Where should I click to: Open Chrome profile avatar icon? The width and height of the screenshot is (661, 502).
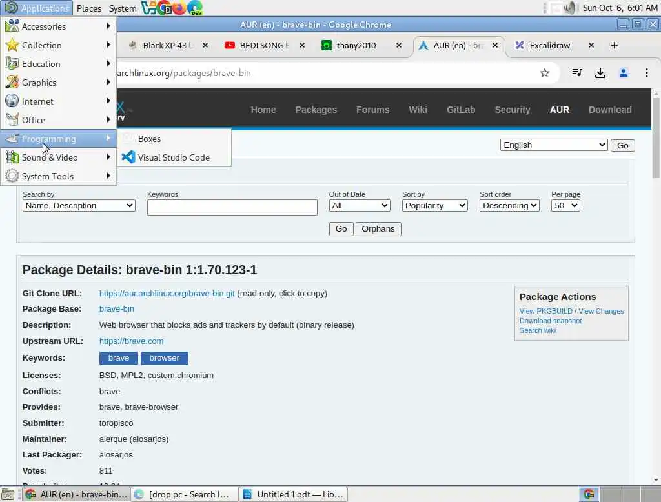624,73
